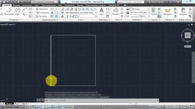Click the МОДЕЛЬ status bar button

[x=152, y=107]
